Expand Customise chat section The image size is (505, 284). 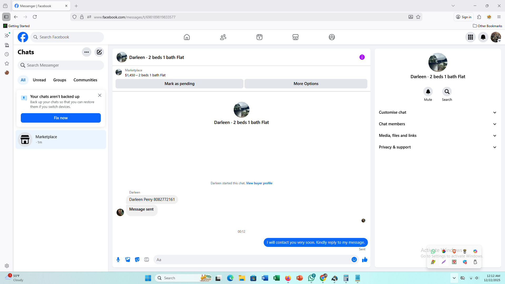[438, 112]
